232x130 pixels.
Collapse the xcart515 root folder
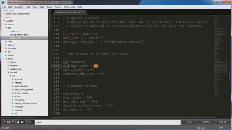click(4, 21)
